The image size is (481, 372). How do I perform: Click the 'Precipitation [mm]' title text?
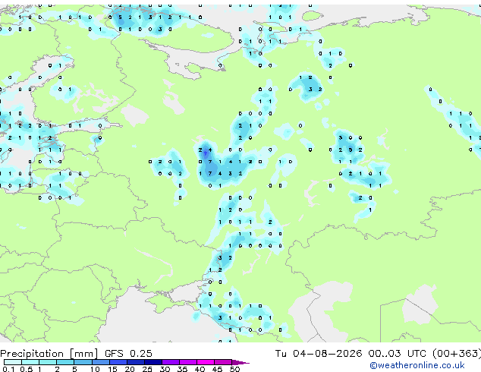49,354
